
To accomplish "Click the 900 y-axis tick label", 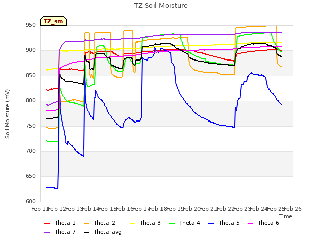I will click(31, 50).
